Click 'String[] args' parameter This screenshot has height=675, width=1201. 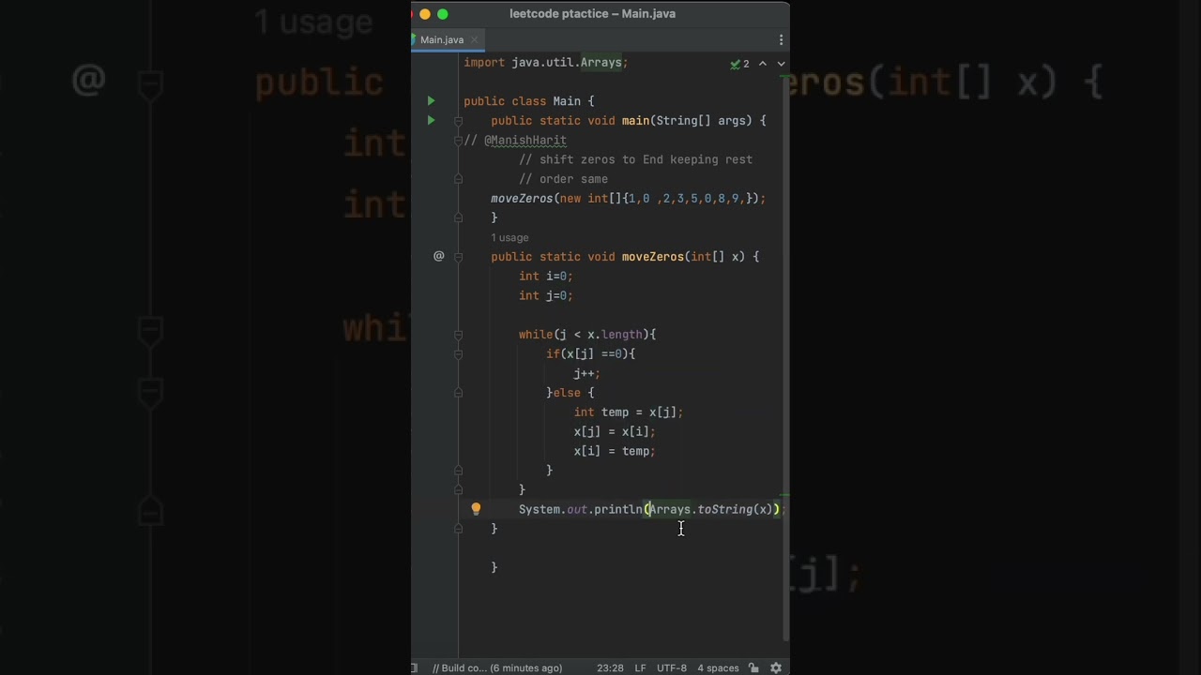[x=701, y=120]
